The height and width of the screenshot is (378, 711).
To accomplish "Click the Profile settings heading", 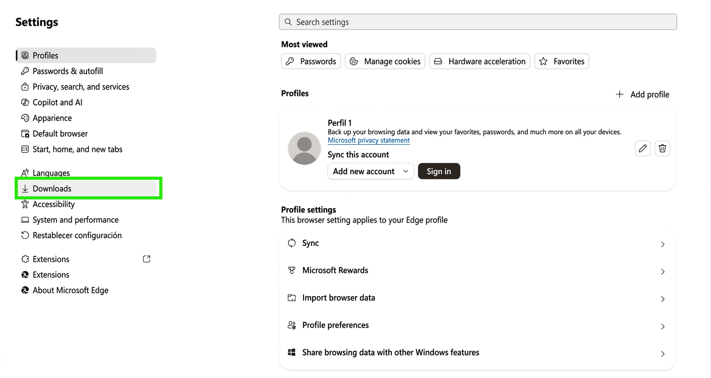I will click(309, 210).
